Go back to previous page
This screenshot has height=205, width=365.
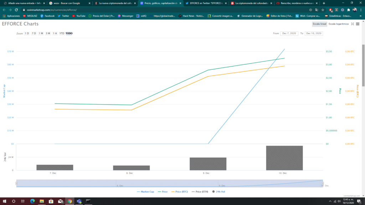click(4, 10)
